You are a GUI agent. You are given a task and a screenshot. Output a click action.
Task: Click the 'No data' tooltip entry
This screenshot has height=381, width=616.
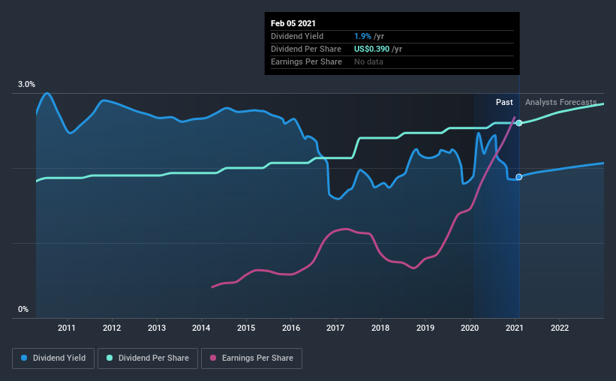[x=368, y=61]
